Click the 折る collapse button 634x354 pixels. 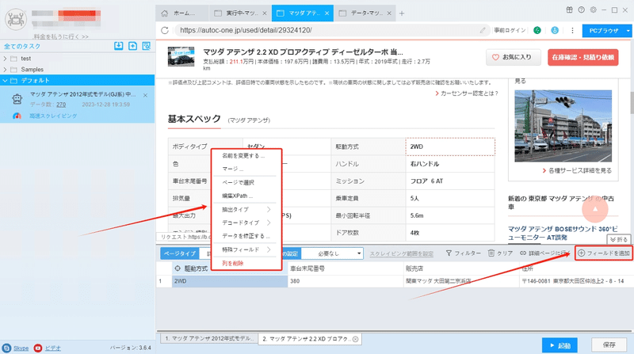coord(619,240)
